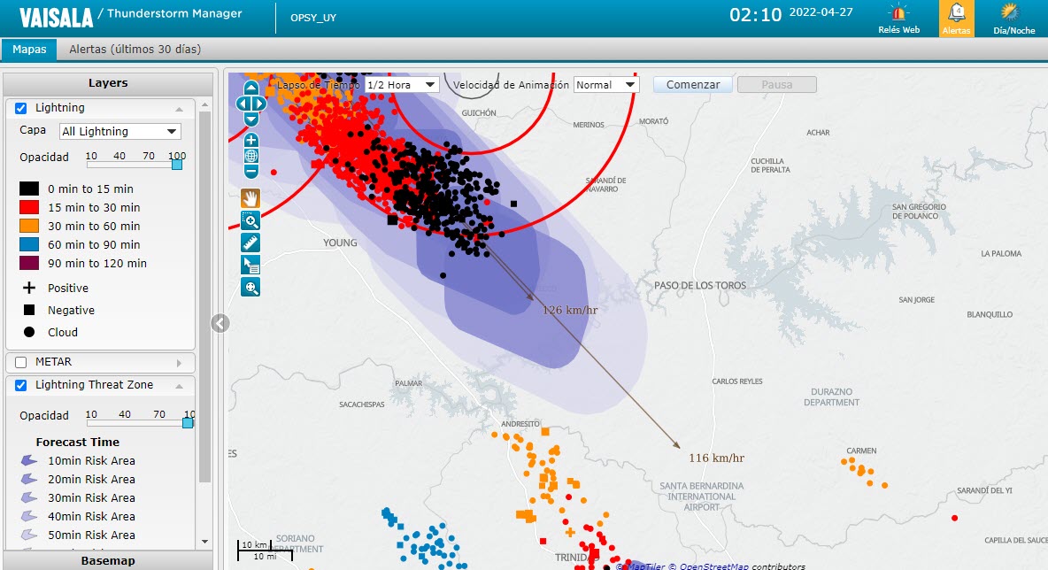
Task: Reset to full extent with globe icon
Action: pos(250,157)
